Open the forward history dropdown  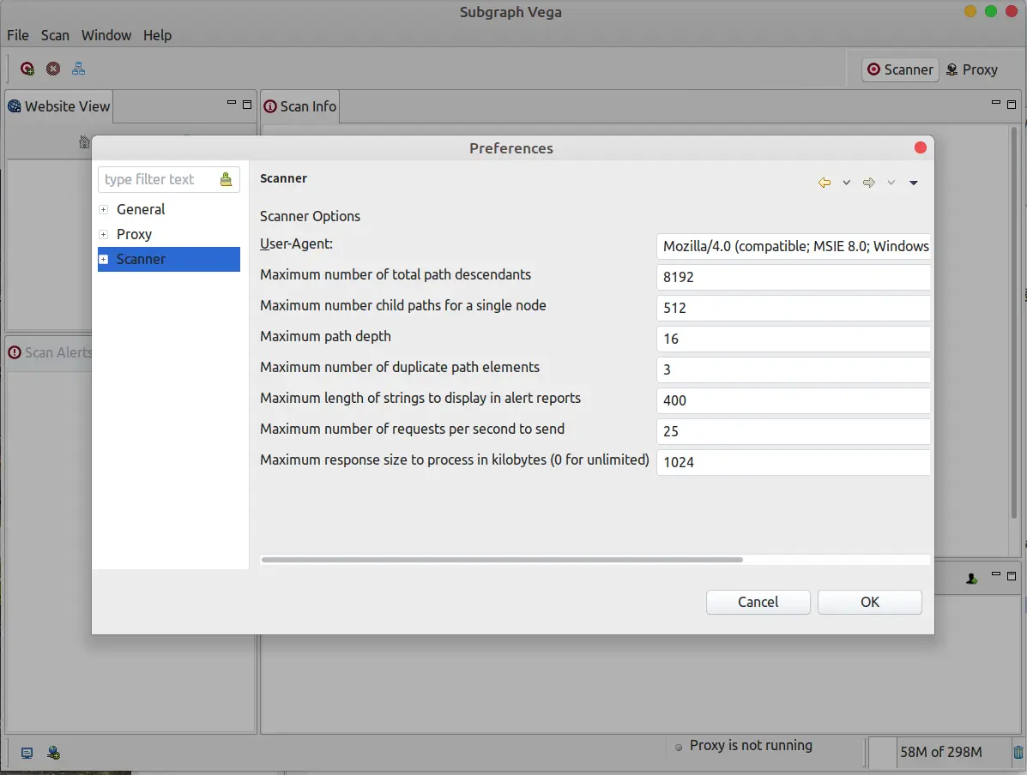891,183
